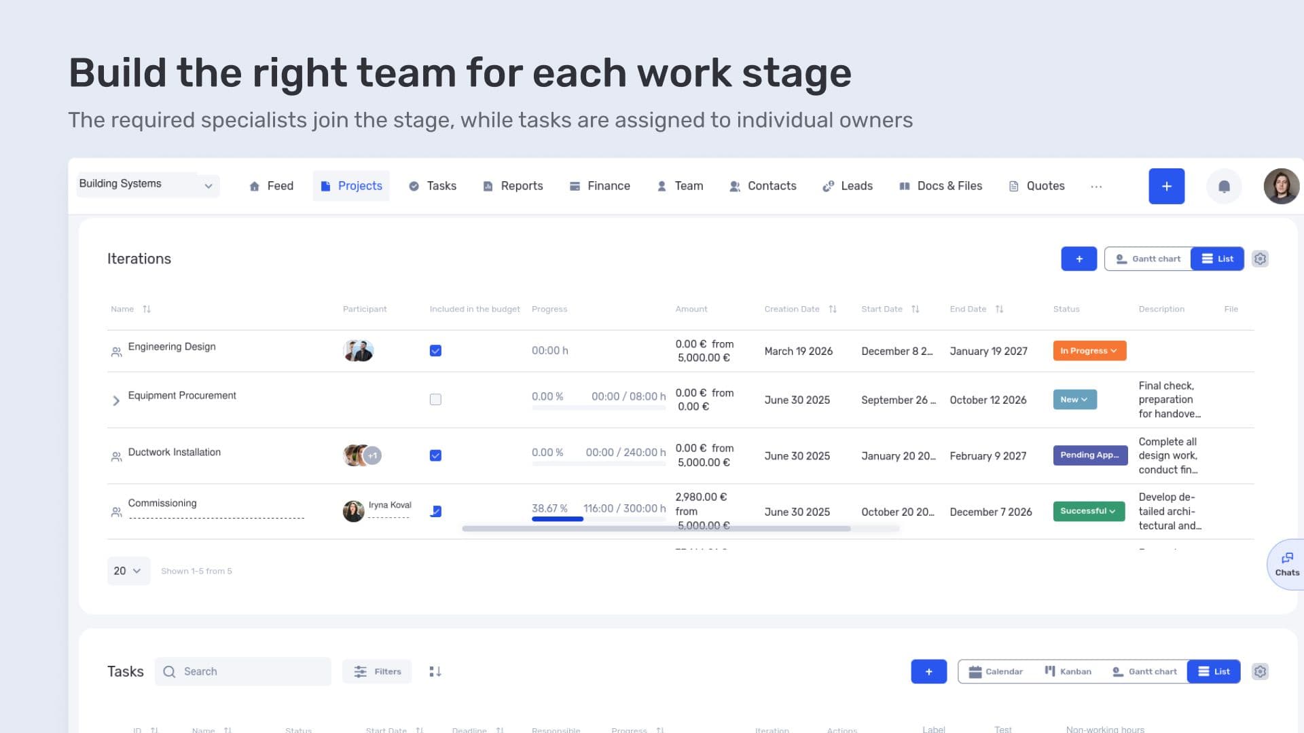Open the more options ellipsis in navigation

[x=1096, y=186]
